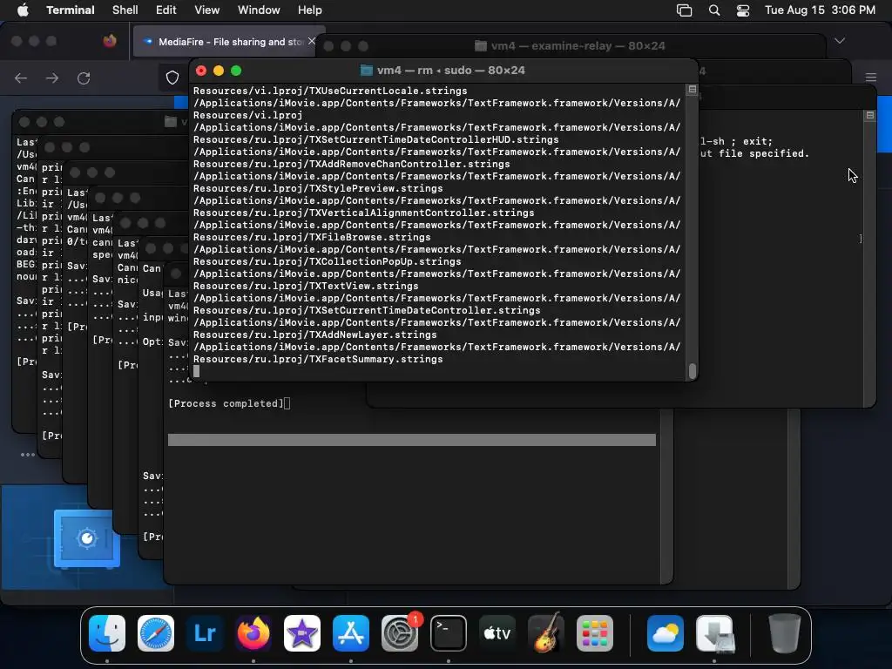This screenshot has width=892, height=669.
Task: Open the Edit menu
Action: click(x=166, y=10)
